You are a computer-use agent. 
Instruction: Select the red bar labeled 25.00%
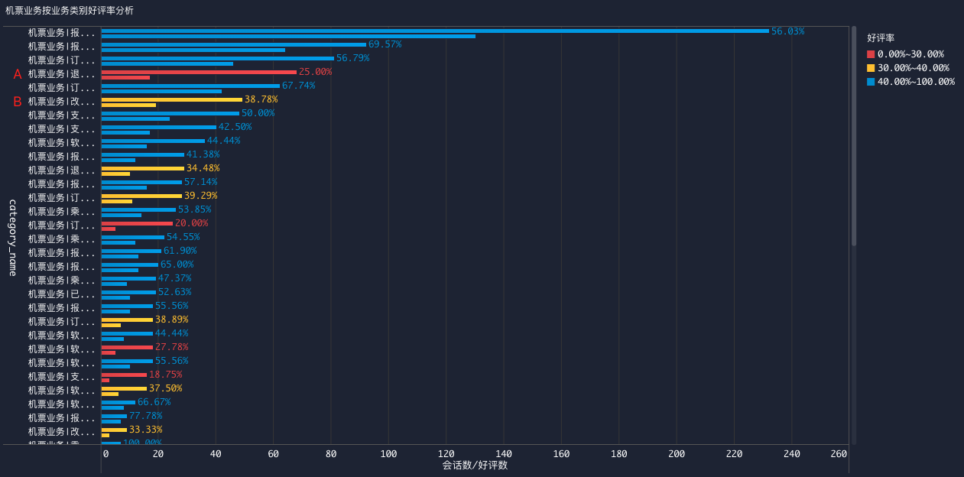199,72
